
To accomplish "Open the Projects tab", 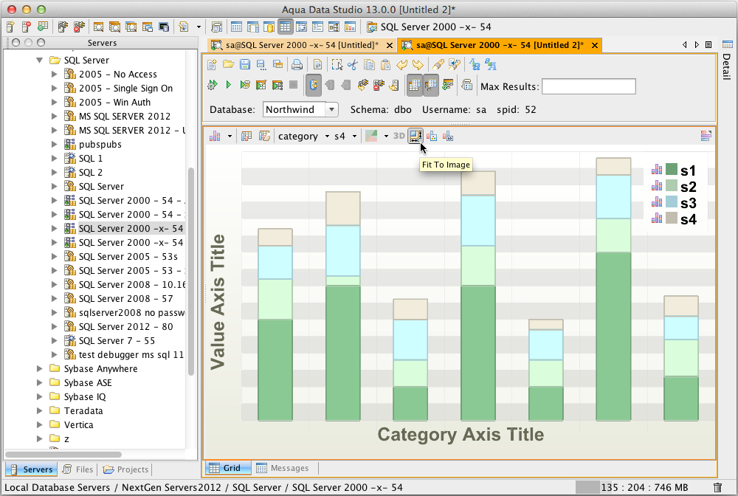I will [x=125, y=469].
